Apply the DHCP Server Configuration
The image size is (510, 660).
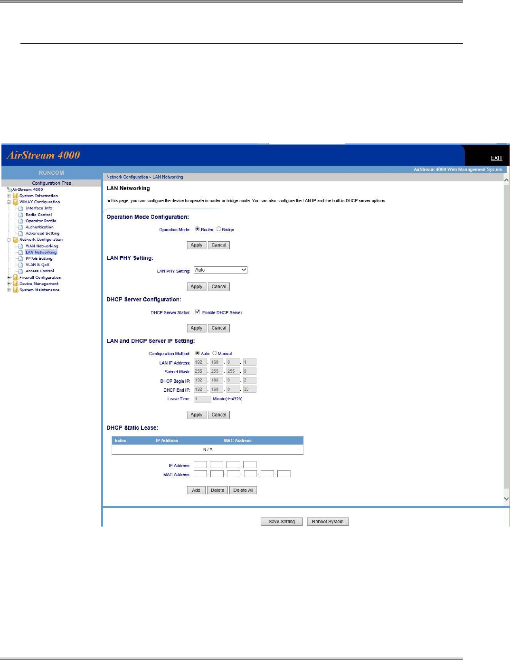tap(197, 328)
